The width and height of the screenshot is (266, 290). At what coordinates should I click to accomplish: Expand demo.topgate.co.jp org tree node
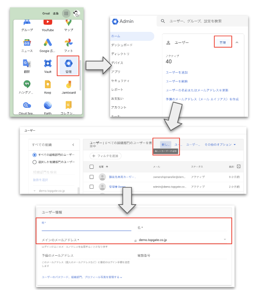click(35, 191)
